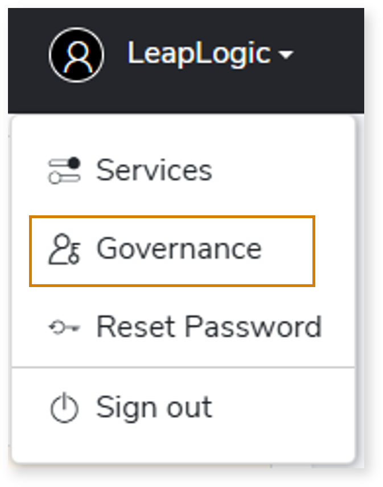Choose Reset Password in the dropdown
This screenshot has width=383, height=487.
click(x=208, y=328)
